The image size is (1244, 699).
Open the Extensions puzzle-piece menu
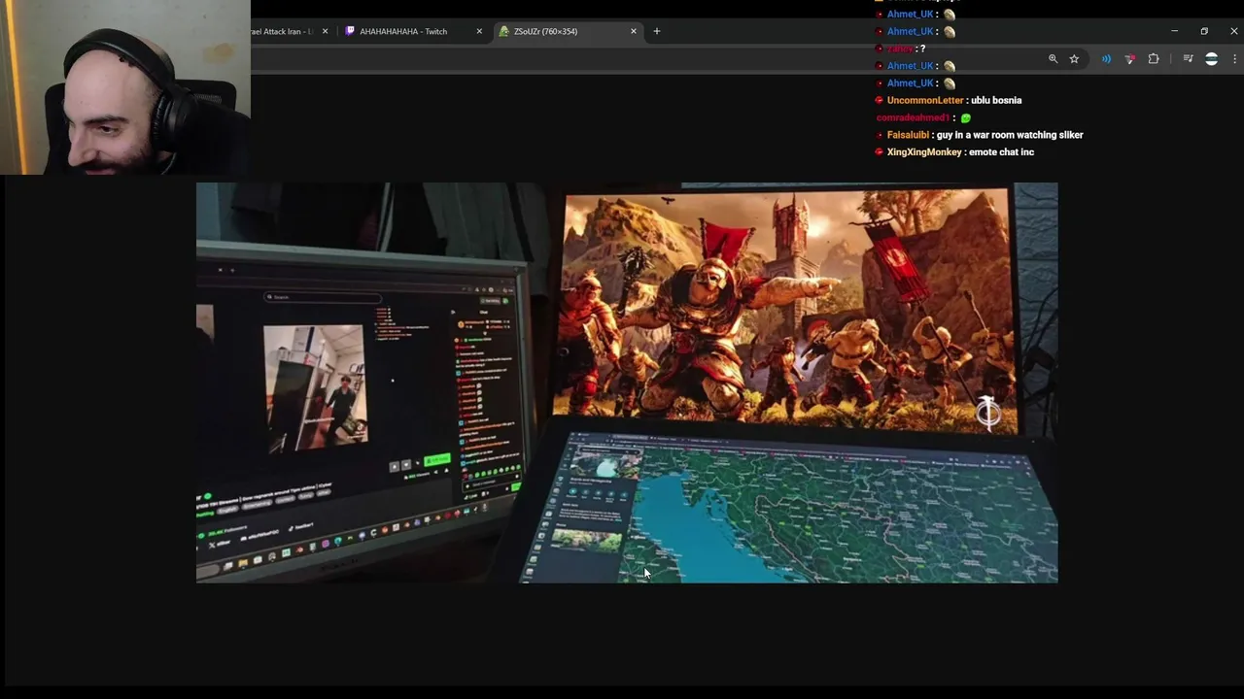pyautogui.click(x=1154, y=59)
